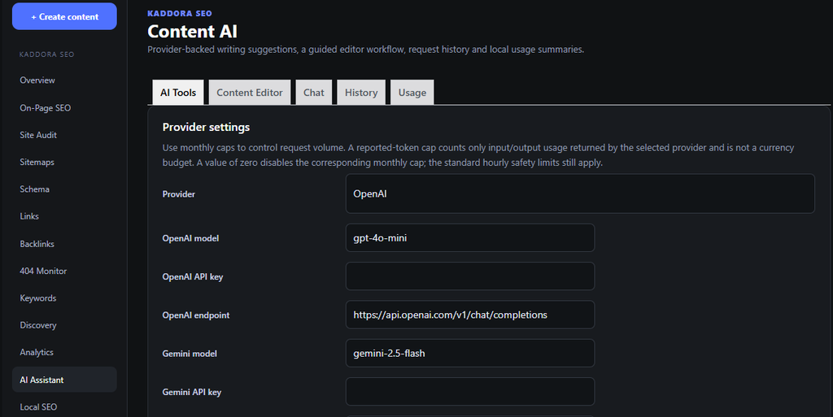Select AI Assistant sidebar item
833x417 pixels.
(x=64, y=380)
